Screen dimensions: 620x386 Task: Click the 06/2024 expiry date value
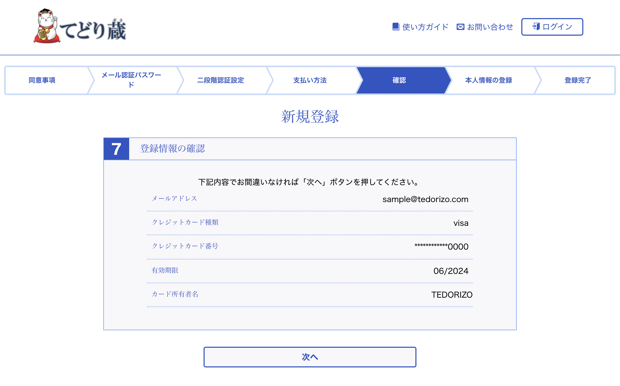pyautogui.click(x=451, y=271)
